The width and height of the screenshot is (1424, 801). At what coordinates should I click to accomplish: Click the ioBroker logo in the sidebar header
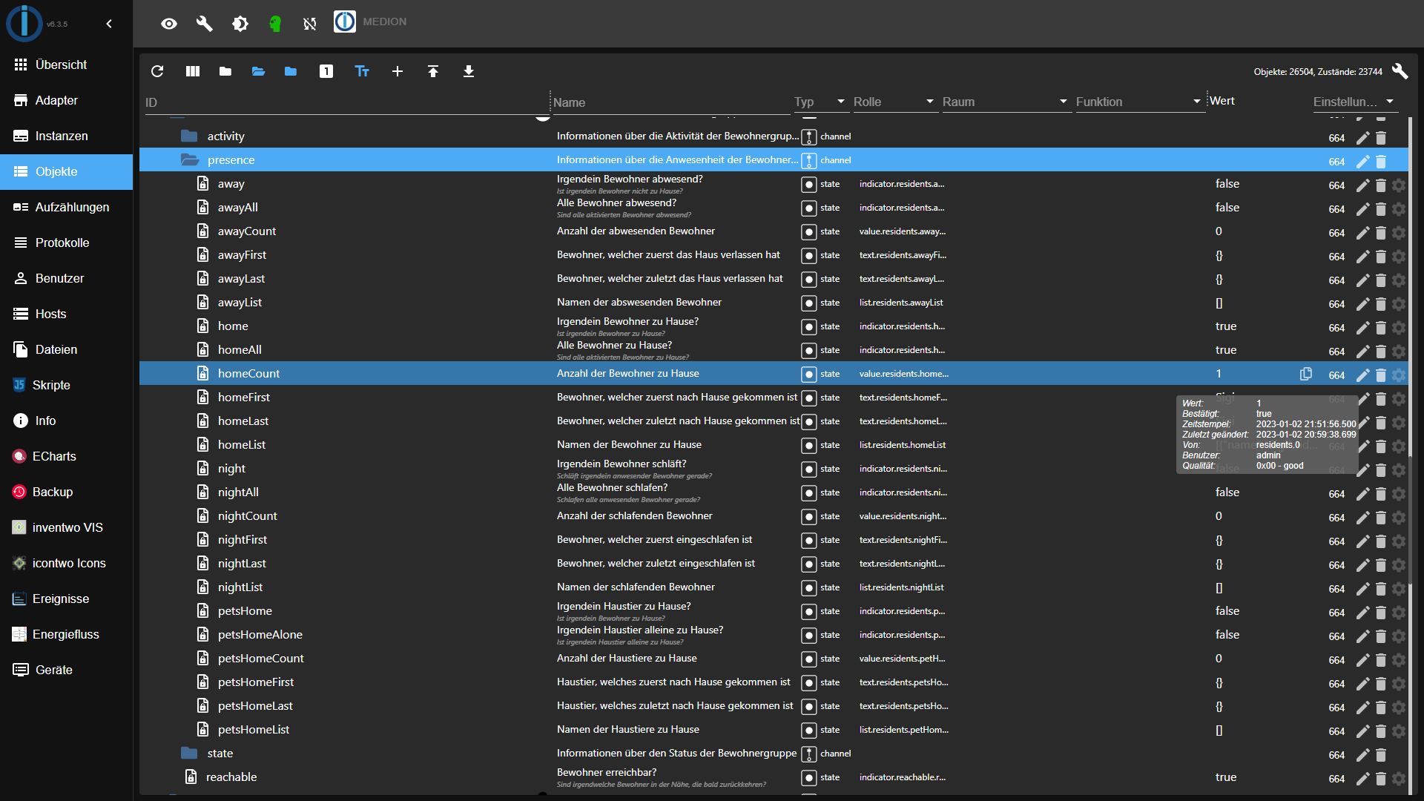point(24,23)
